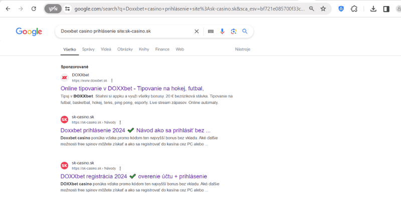This screenshot has width=401, height=200.
Task: Search by image with Google Lens icon
Action: (234, 31)
